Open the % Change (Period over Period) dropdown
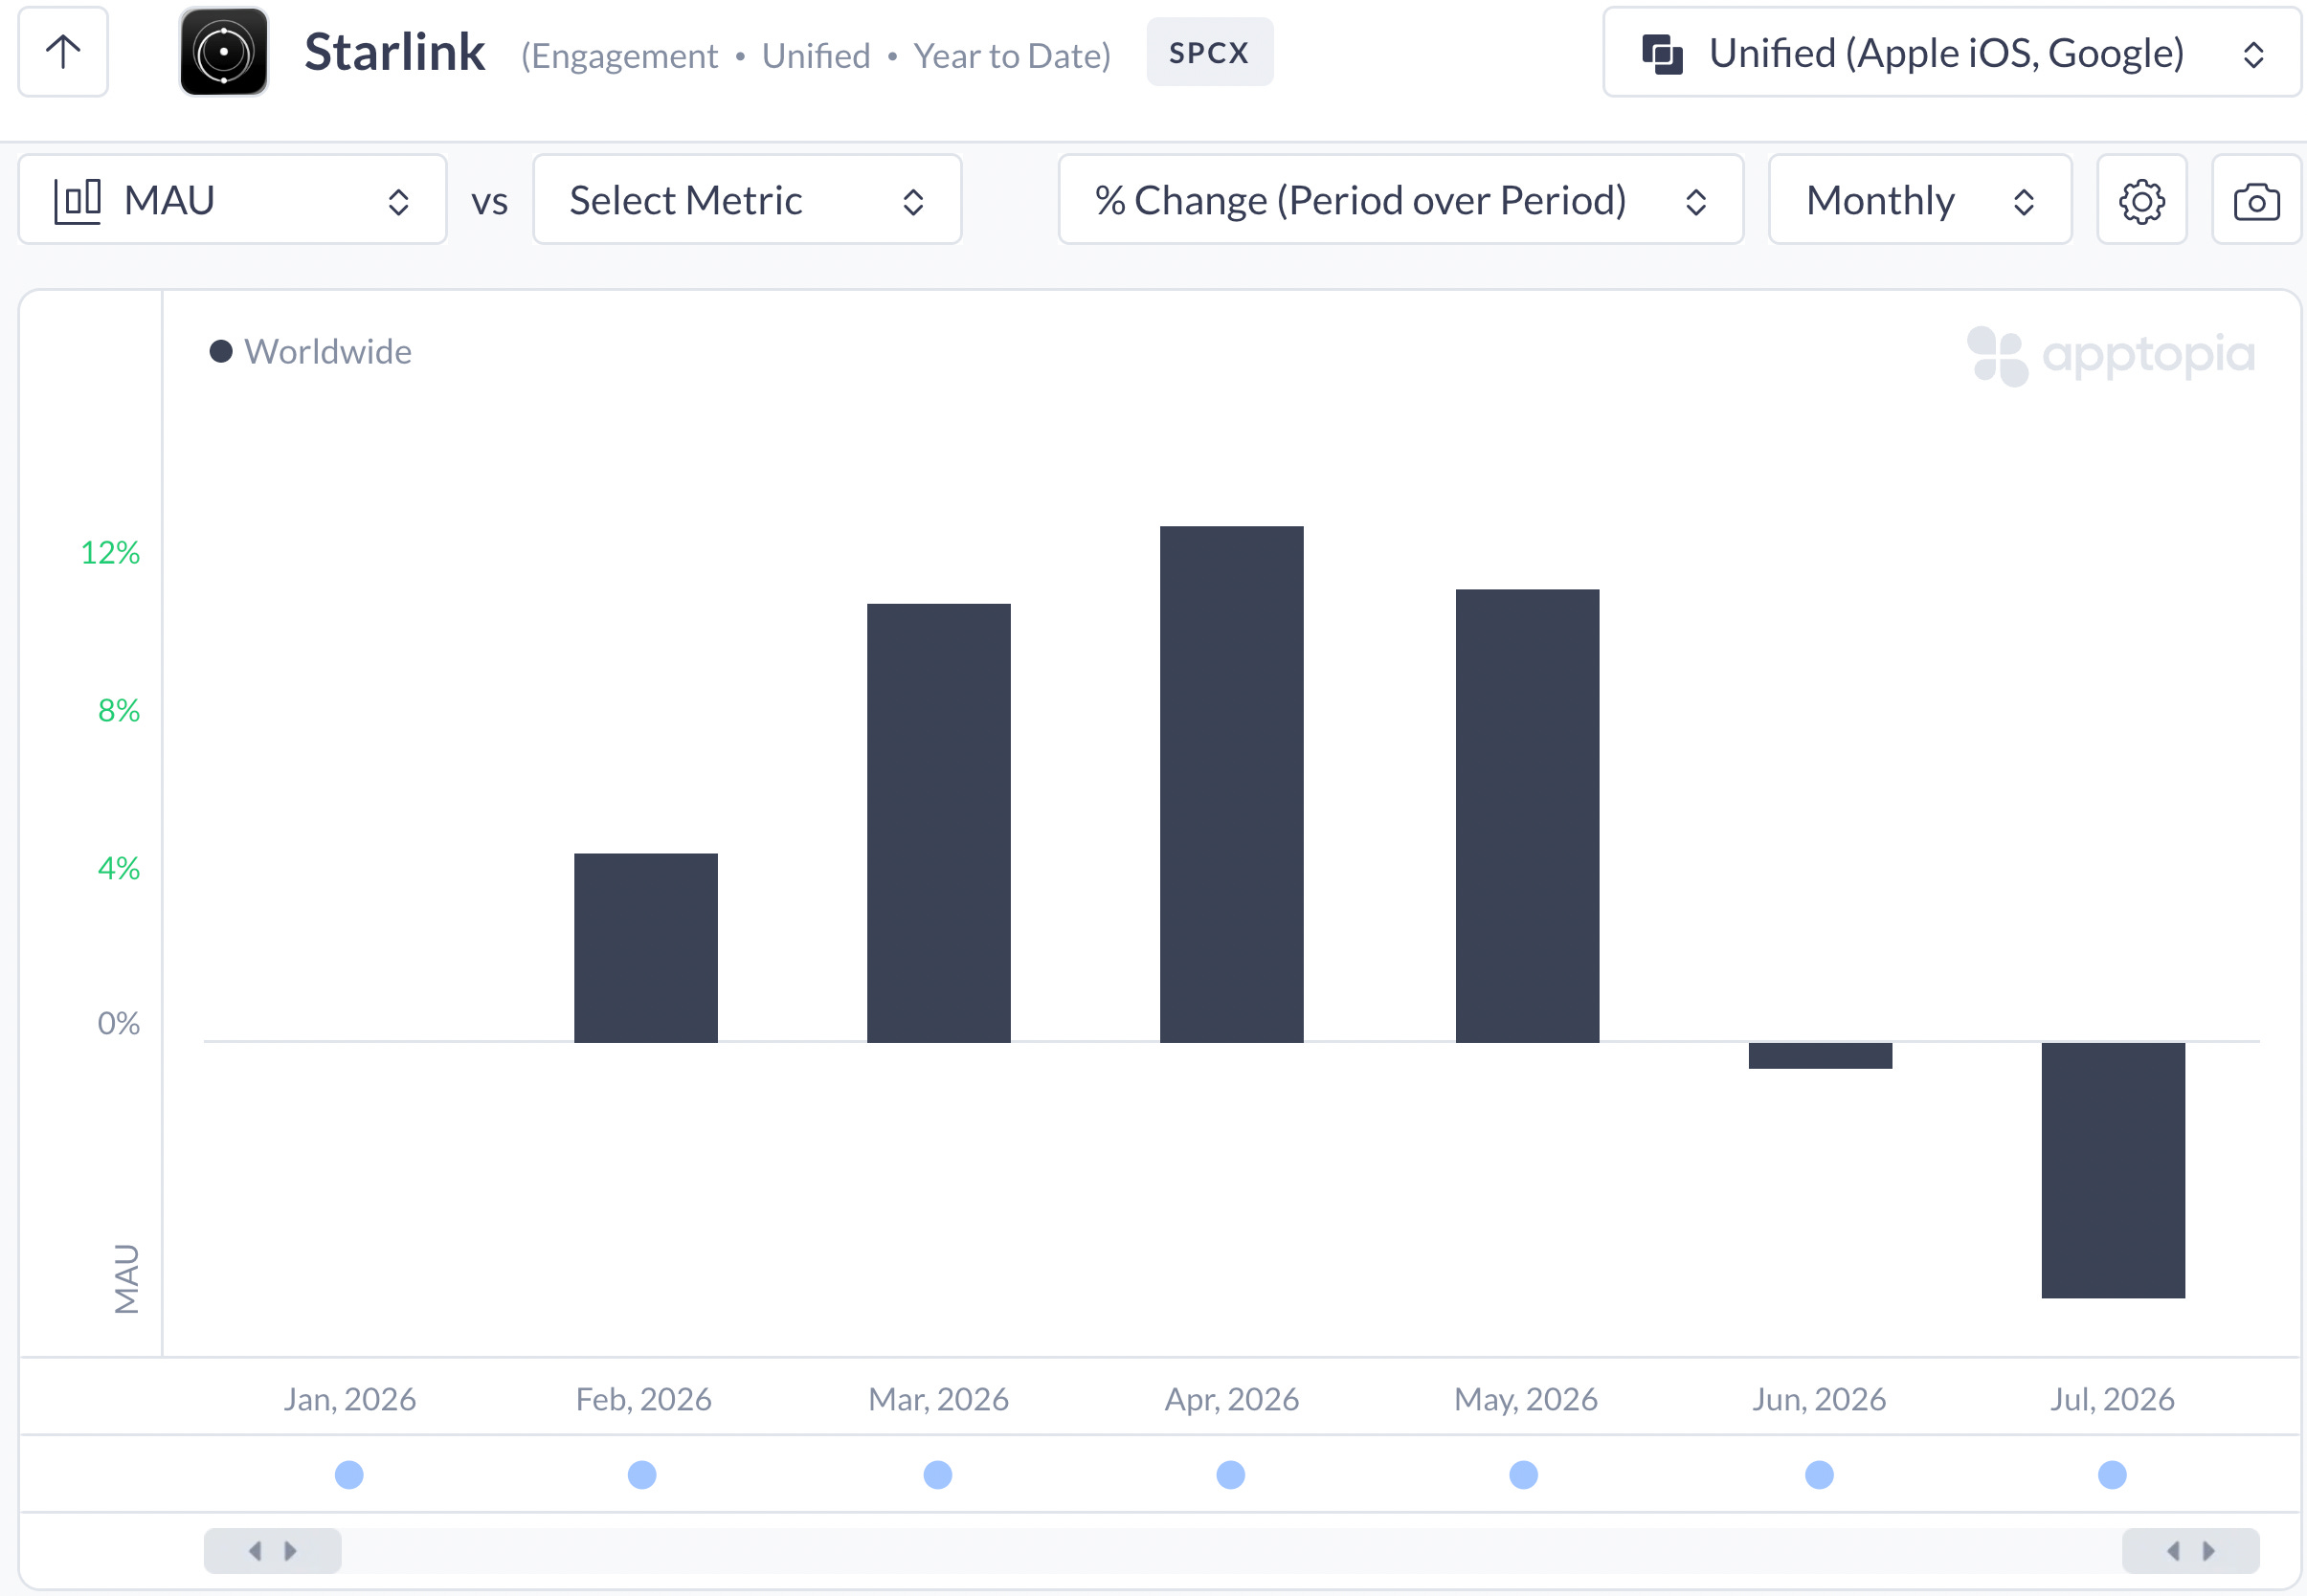Viewport: 2307px width, 1596px height. pyautogui.click(x=1400, y=200)
